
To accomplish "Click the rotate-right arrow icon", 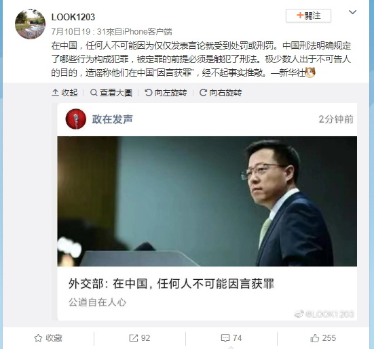I will click(203, 92).
